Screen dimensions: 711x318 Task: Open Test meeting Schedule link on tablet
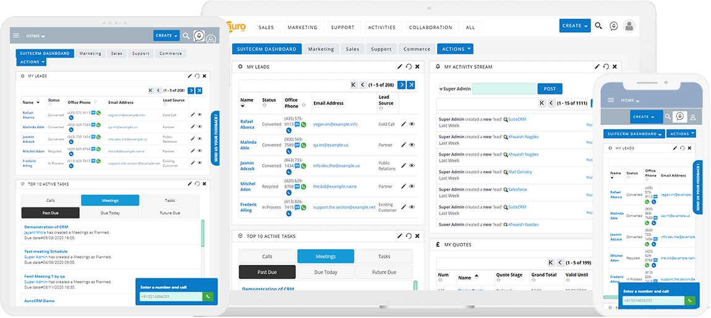tap(46, 251)
